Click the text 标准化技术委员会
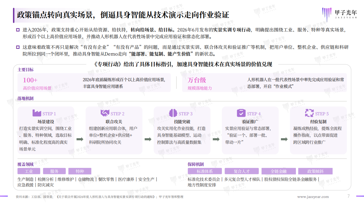Viewport: 364px width, 205px height. pyautogui.click(x=204, y=179)
